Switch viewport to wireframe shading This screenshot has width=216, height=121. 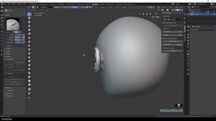[175, 10]
